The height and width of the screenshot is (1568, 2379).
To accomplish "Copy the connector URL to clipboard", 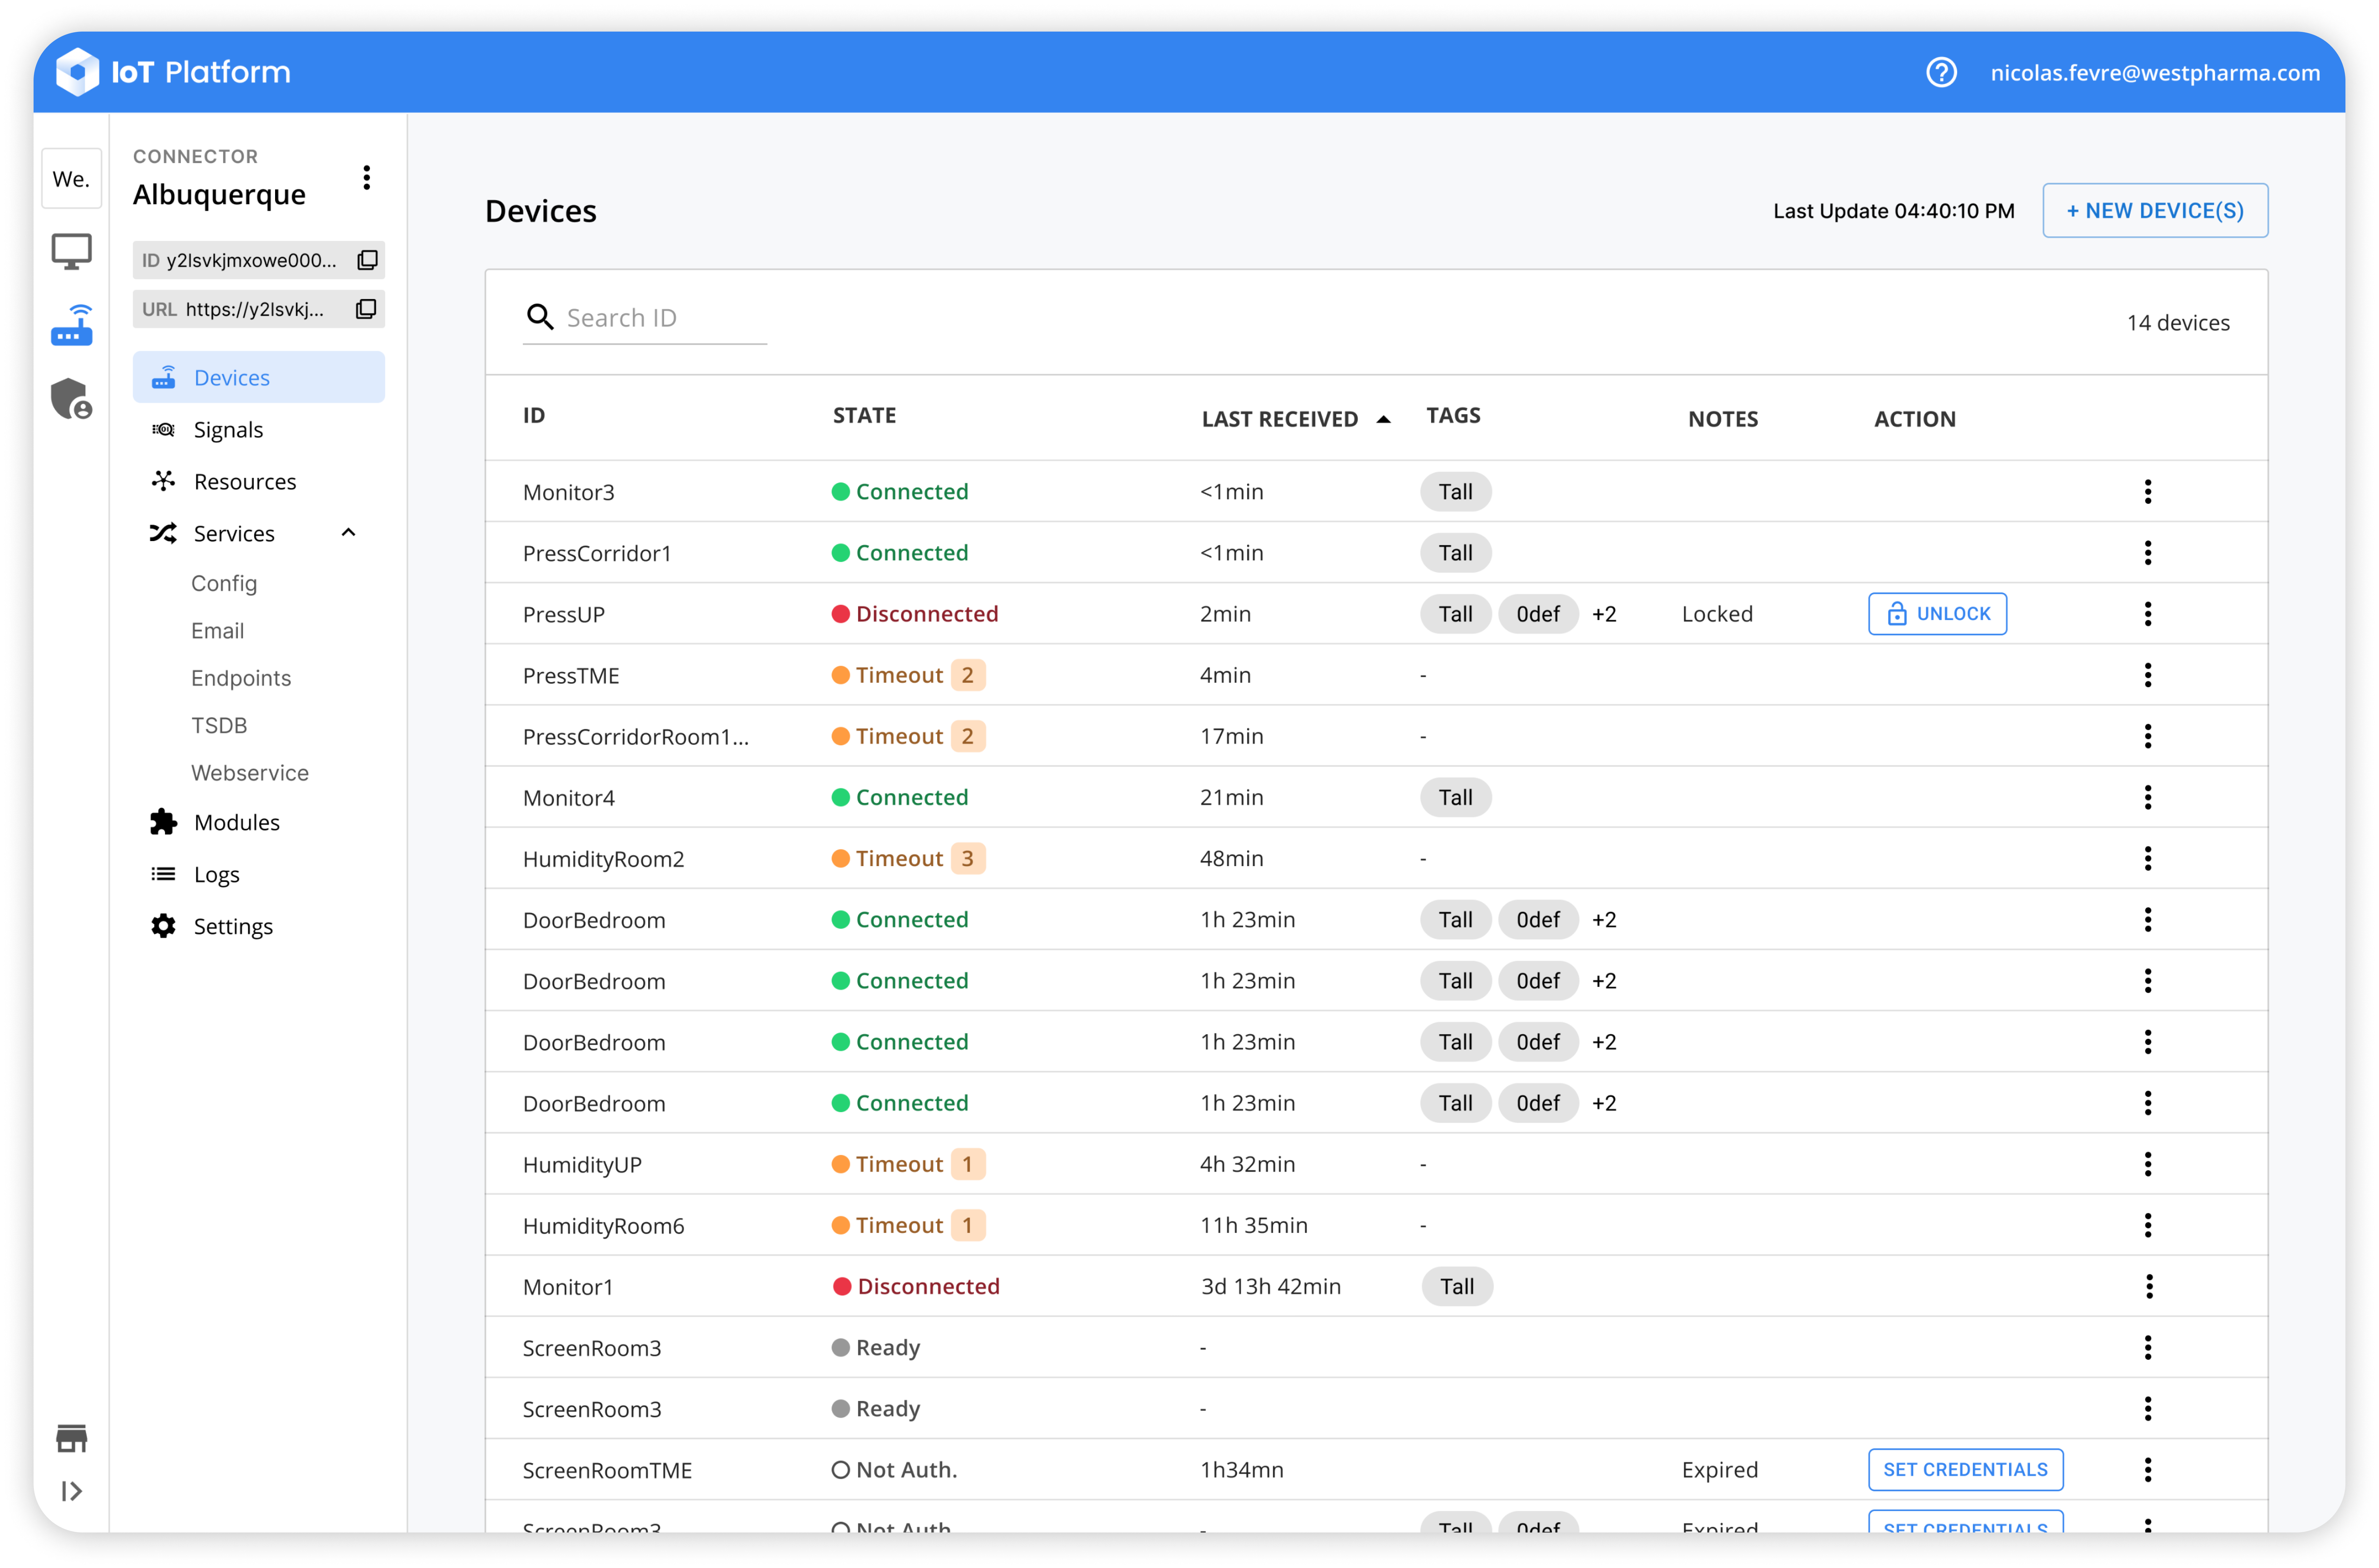I will 366,309.
